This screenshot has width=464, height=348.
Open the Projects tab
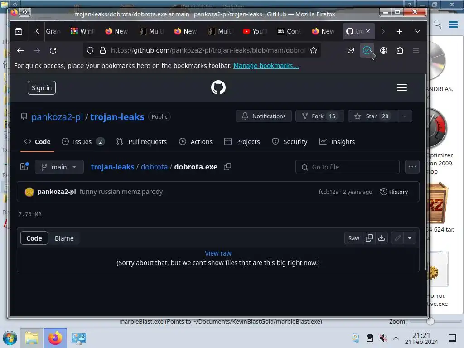pos(242,142)
